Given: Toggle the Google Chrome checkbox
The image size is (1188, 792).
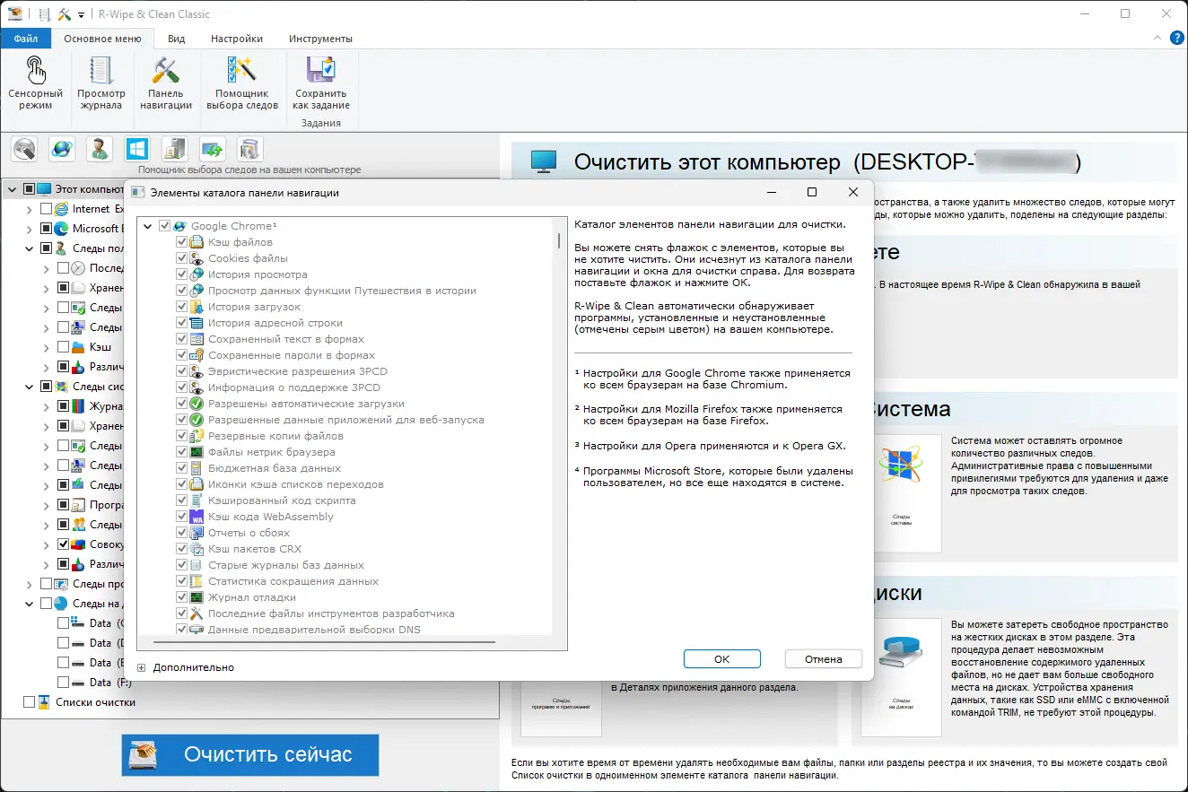Looking at the screenshot, I should point(164,226).
